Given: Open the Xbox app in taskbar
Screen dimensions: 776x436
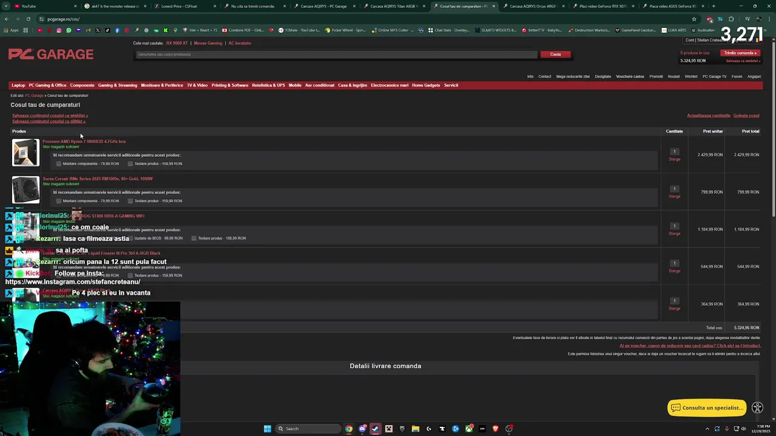Looking at the screenshot, I should tap(469, 429).
